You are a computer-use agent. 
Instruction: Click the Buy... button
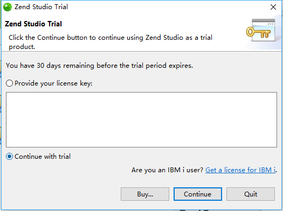click(145, 194)
